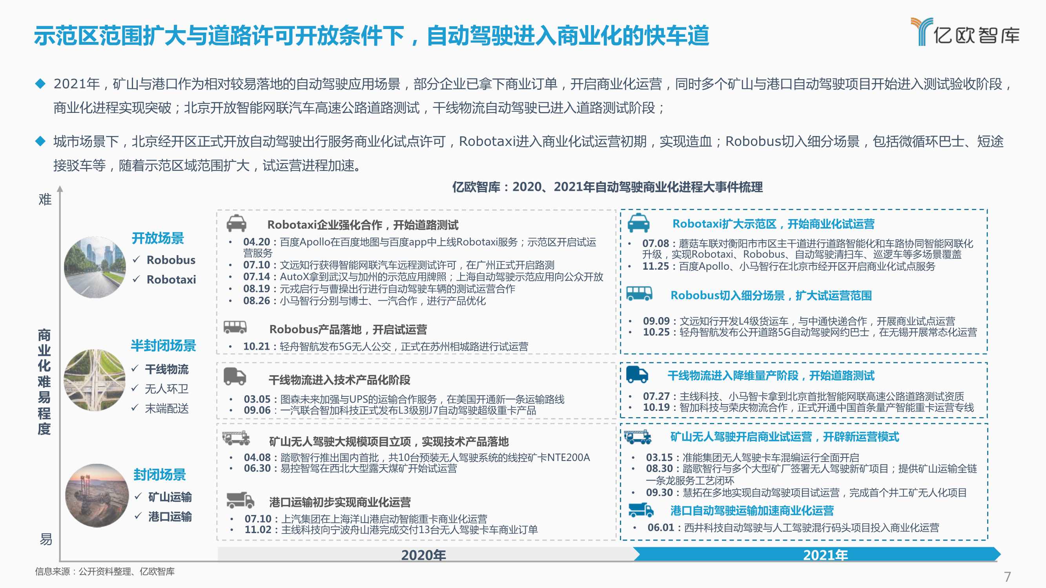This screenshot has height=588, width=1046.
Task: Click the gray mining truck icon for 矿山无人驾驶
Action: click(236, 438)
